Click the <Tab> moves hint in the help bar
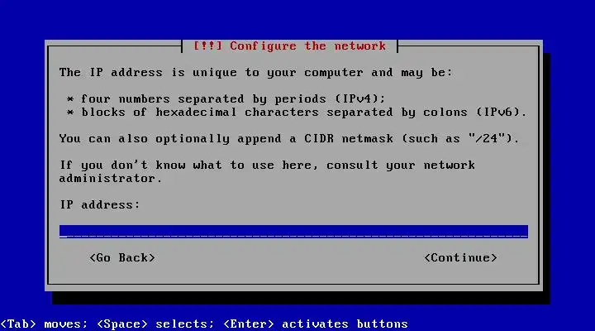The height and width of the screenshot is (331, 595). click(x=44, y=324)
